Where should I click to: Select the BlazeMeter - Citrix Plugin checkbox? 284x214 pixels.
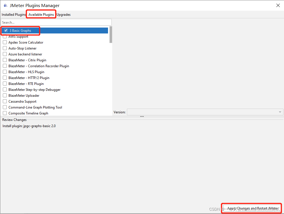pos(5,60)
